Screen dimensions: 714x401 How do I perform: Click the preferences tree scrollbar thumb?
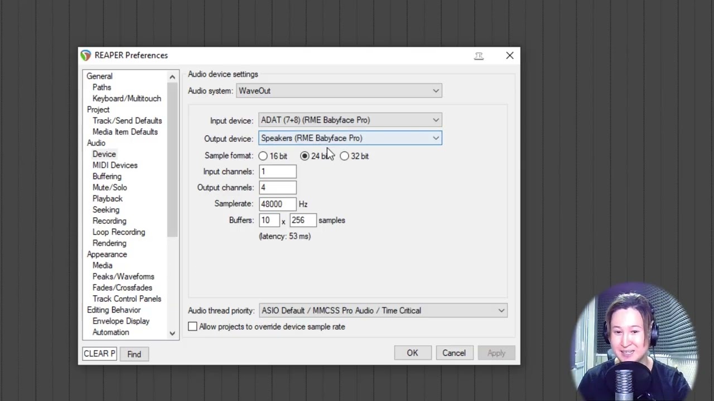pos(172,159)
